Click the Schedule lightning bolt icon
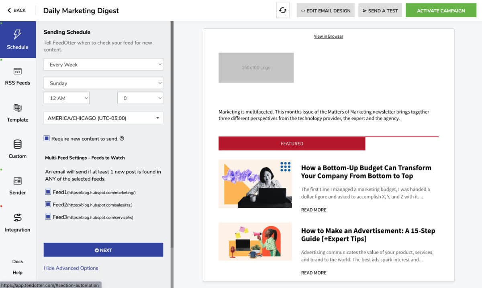Image resolution: width=482 pixels, height=288 pixels. tap(18, 34)
